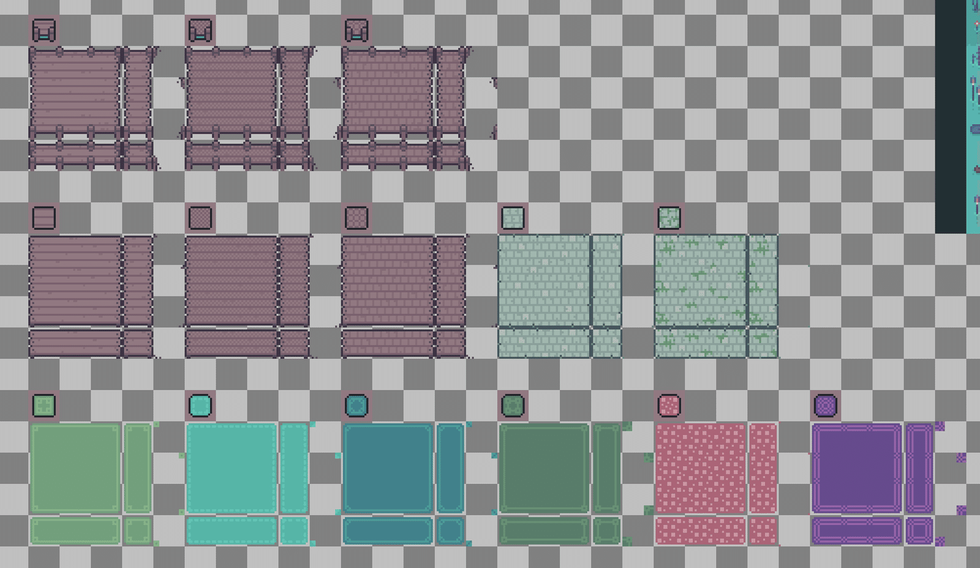Image resolution: width=980 pixels, height=568 pixels.
Task: Select the large light green square tile
Action: point(75,468)
